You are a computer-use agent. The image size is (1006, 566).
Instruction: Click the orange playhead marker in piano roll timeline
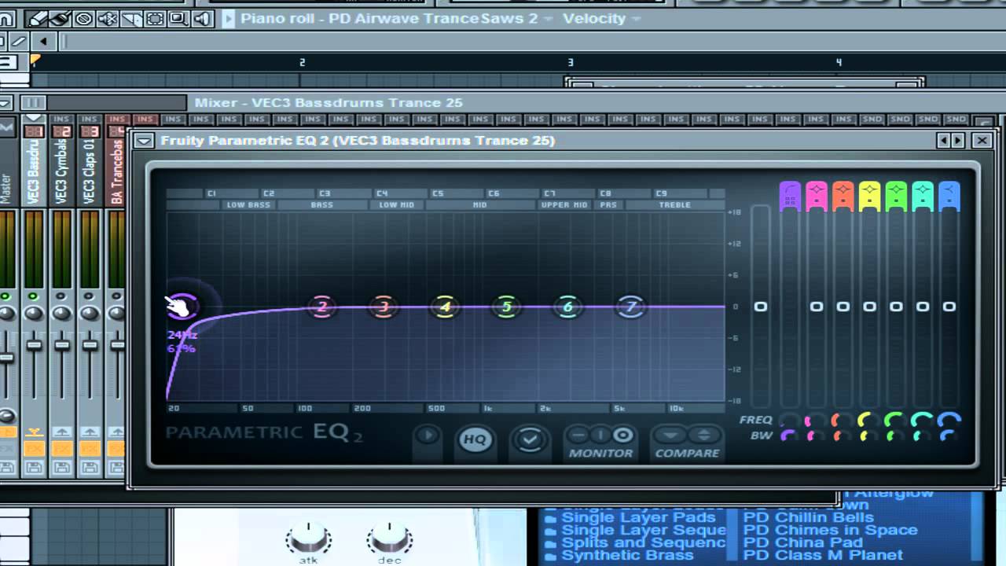[x=35, y=60]
